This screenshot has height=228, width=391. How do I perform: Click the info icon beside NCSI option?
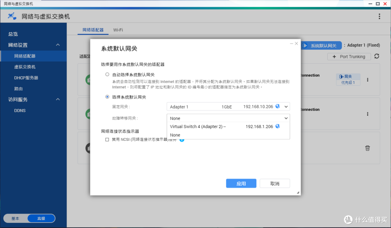(x=182, y=140)
